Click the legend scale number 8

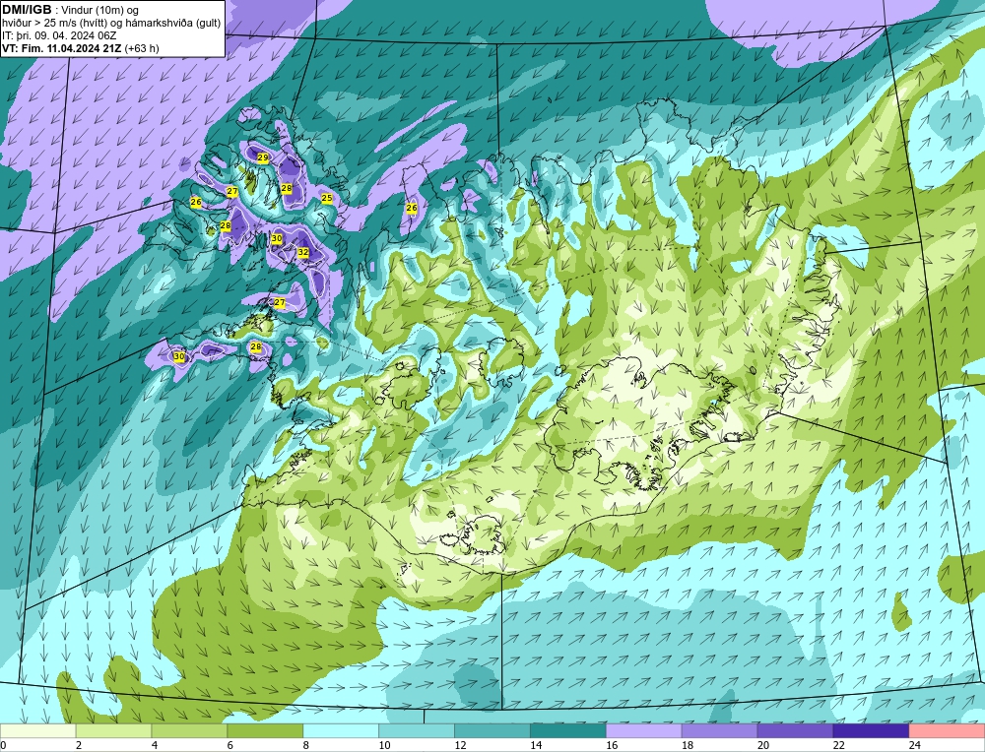coord(306,745)
